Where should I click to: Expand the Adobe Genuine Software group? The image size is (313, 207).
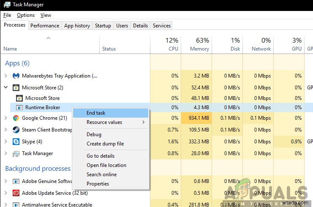(6, 181)
